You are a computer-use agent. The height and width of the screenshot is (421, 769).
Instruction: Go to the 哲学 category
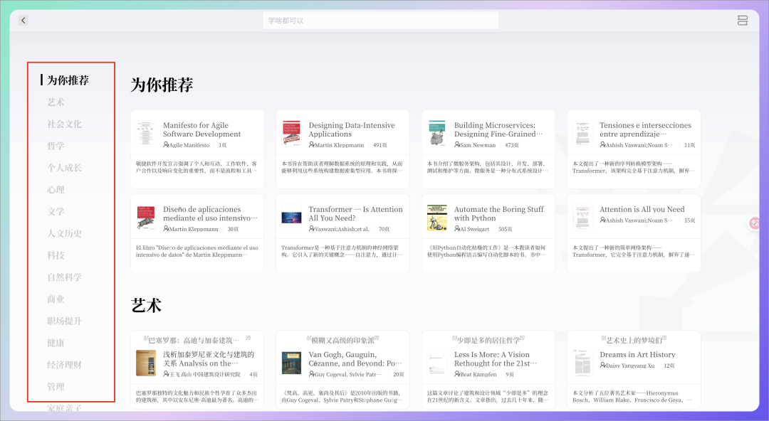pos(56,146)
